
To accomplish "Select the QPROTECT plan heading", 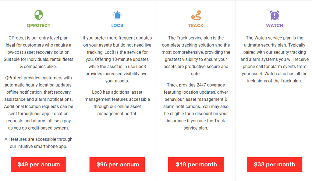I will click(x=38, y=26).
